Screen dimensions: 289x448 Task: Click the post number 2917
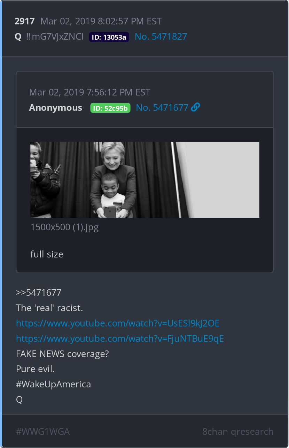(24, 21)
